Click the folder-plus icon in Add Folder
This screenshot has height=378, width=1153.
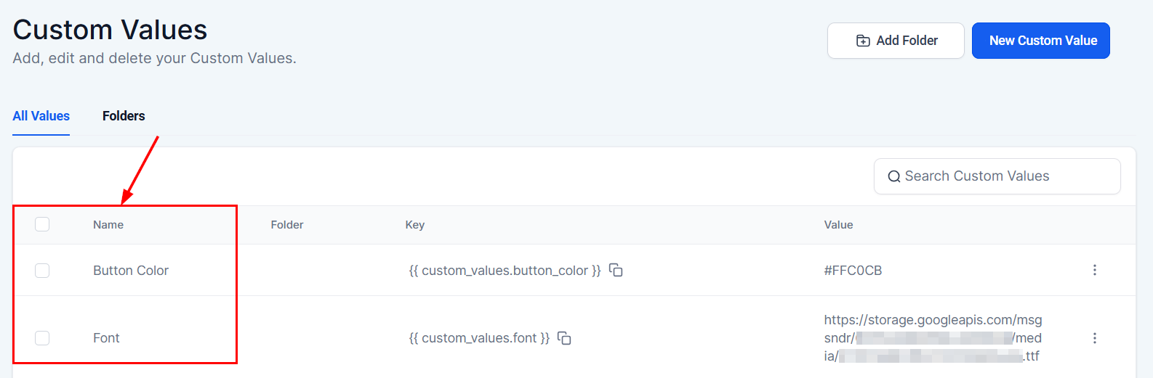863,41
